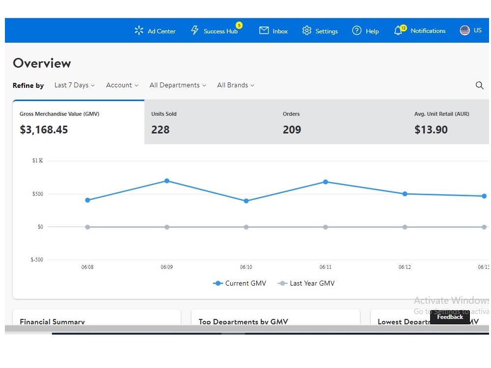
Task: Click the Notifications bell icon
Action: [398, 30]
